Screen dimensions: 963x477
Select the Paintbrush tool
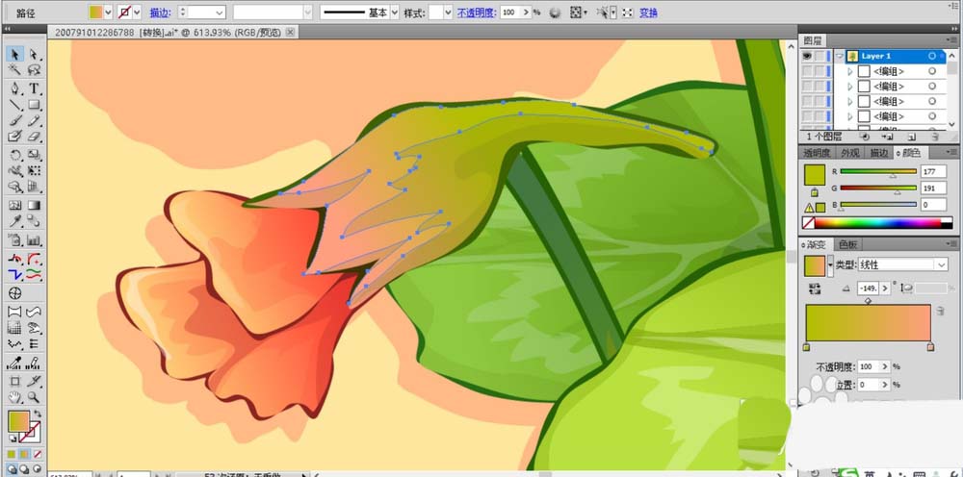pos(15,121)
